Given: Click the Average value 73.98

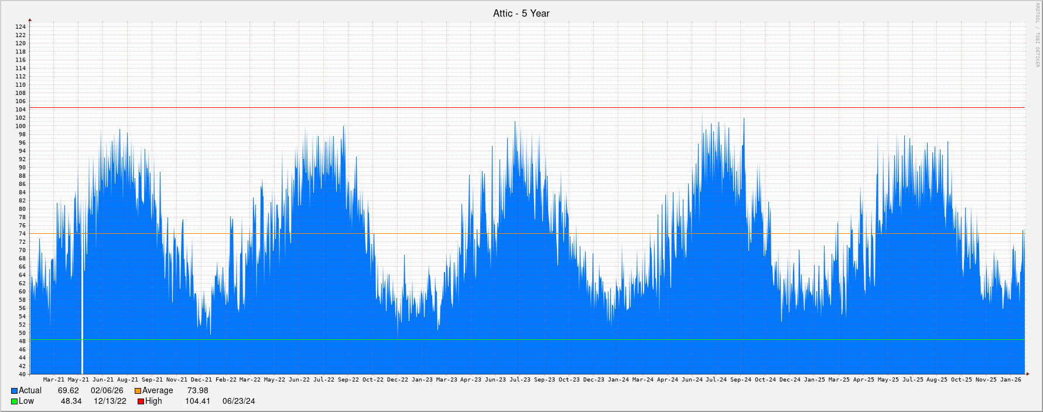Looking at the screenshot, I should (197, 391).
